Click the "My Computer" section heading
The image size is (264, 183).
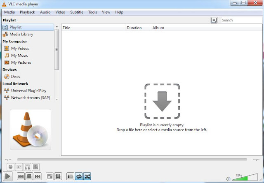point(15,41)
